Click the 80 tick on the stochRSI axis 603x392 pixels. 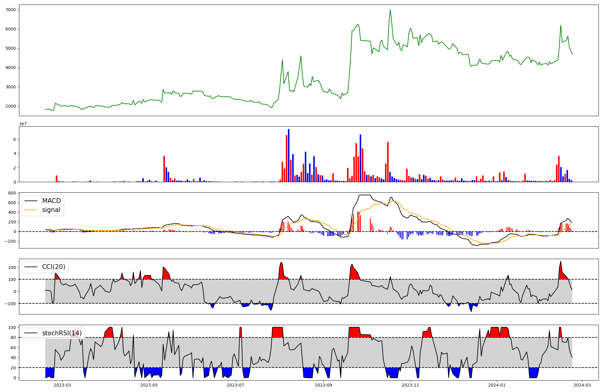coord(13,337)
